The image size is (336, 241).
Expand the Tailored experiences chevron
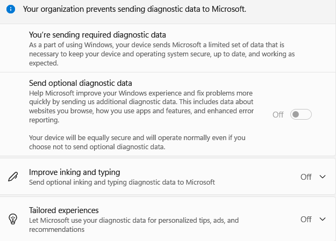(323, 219)
